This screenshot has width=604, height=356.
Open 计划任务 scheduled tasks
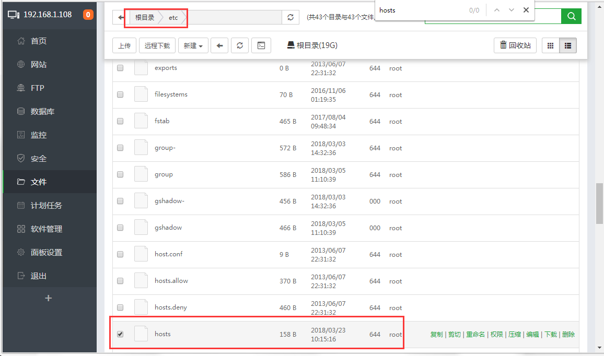click(x=46, y=205)
